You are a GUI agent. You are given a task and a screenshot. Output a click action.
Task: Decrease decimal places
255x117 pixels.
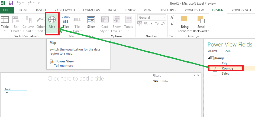pos(163,24)
